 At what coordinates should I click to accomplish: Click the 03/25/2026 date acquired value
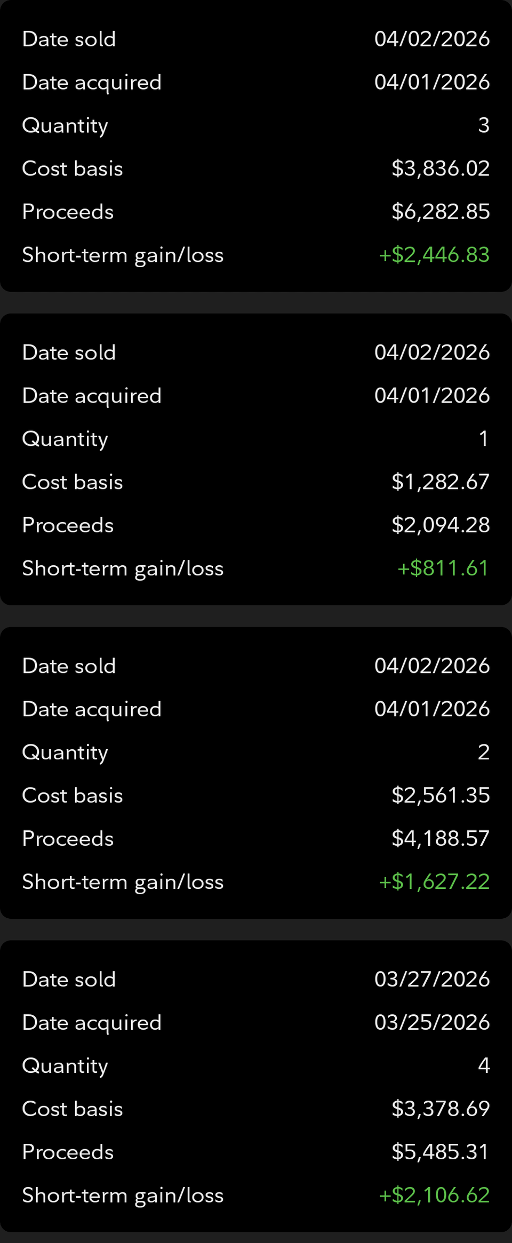tap(432, 1023)
